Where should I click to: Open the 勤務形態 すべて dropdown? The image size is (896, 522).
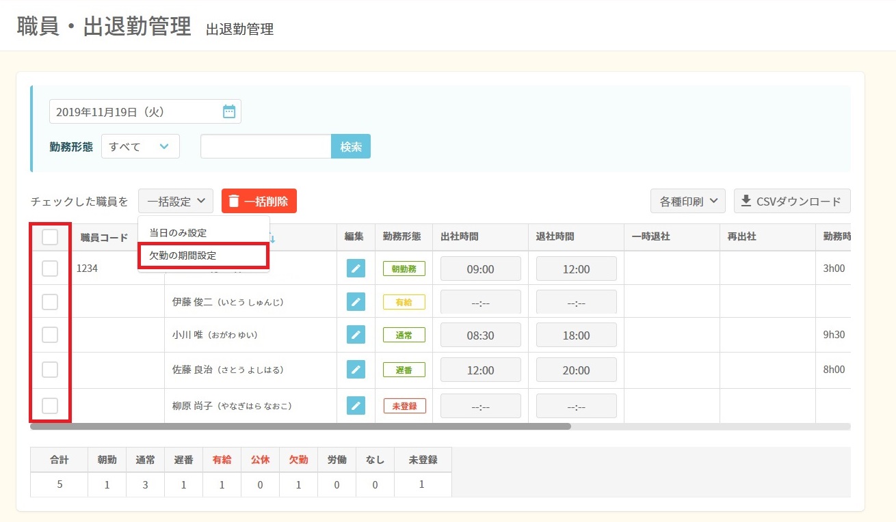(x=140, y=146)
